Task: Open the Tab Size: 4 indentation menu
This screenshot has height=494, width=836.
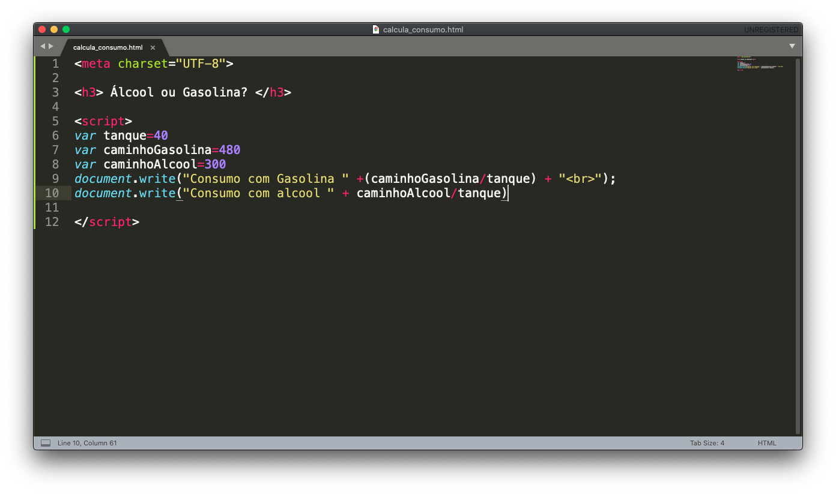Action: pos(707,443)
